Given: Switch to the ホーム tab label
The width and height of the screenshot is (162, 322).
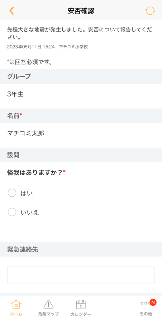Looking at the screenshot, I should (x=16, y=314).
